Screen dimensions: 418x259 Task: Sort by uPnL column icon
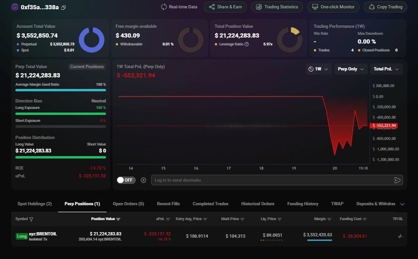168,219
